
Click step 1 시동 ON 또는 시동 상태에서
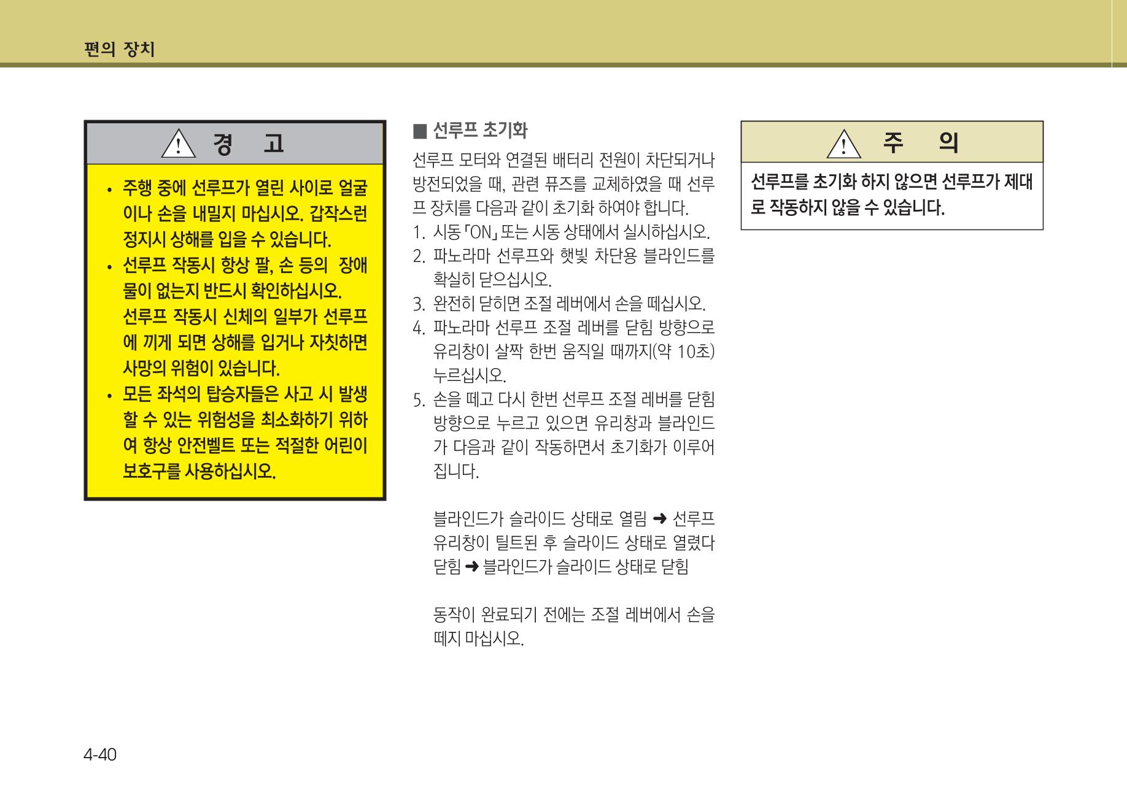(x=562, y=232)
